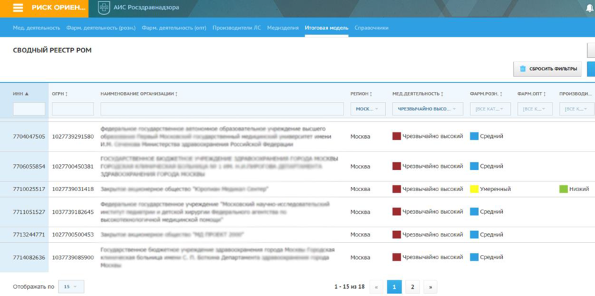Sort by ИНН column header arrow
Viewport: 595px width, 296px height.
pyautogui.click(x=27, y=93)
